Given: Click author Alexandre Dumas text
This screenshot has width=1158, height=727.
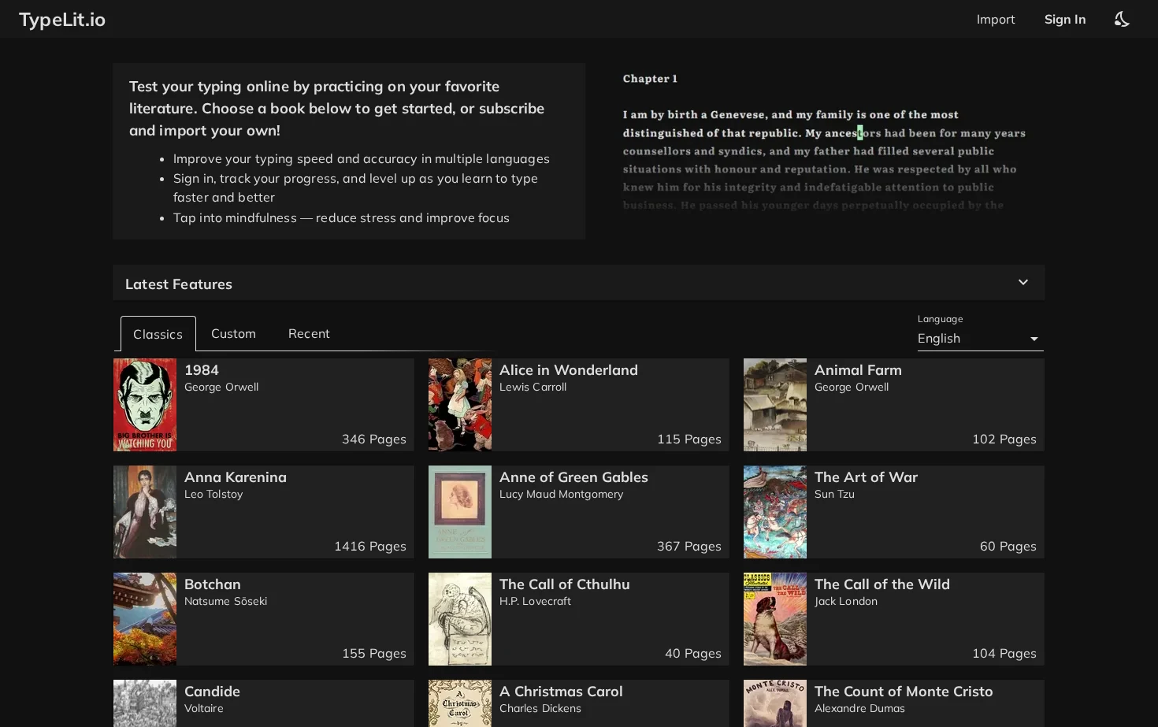Looking at the screenshot, I should click(859, 708).
